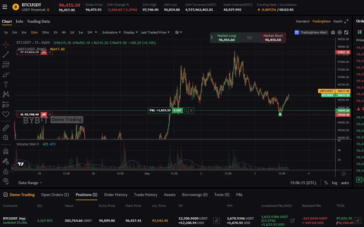Close position on the P&L line
This screenshot has height=227, width=364.
pyautogui.click(x=191, y=110)
